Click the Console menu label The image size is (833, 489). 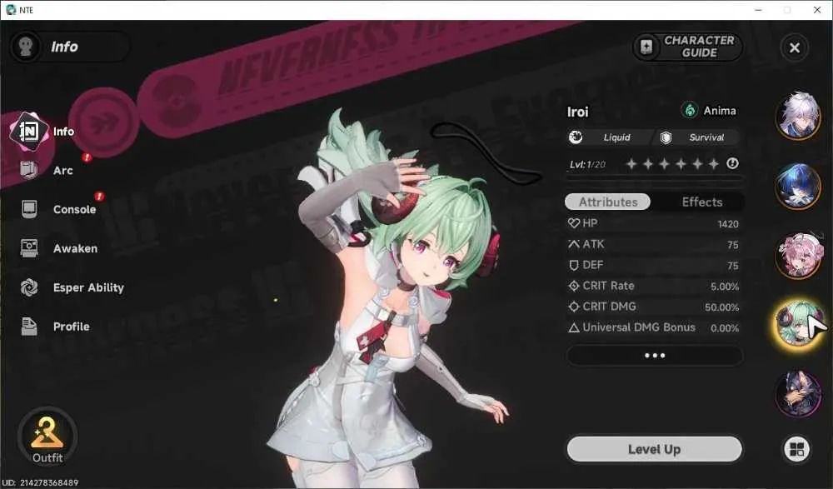pyautogui.click(x=74, y=209)
